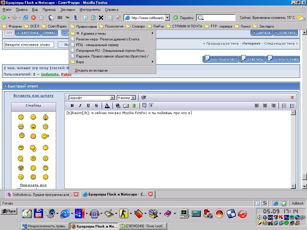
Task: Toggle bold in the reply editor
Action: [x=72, y=106]
